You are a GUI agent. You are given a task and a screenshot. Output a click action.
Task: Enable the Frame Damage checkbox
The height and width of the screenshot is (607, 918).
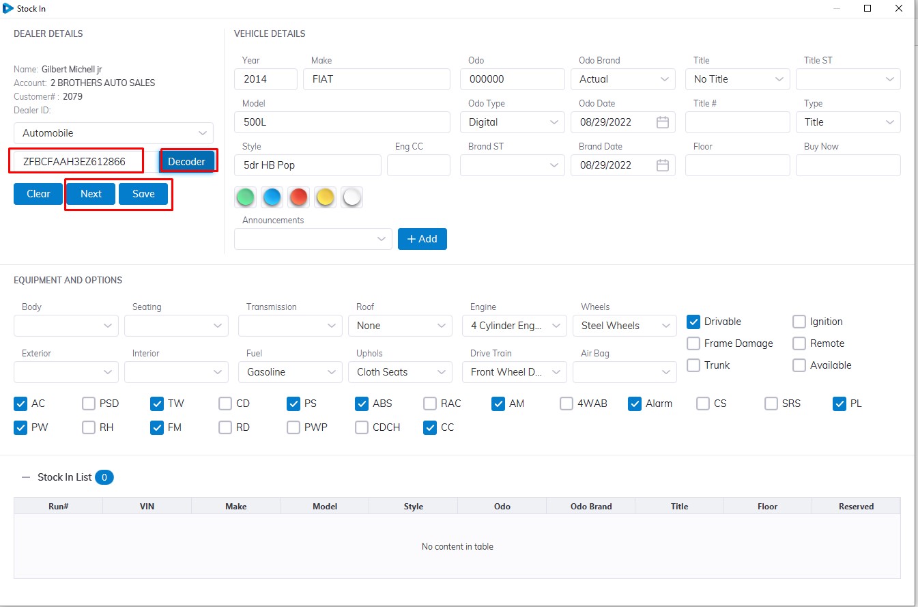point(693,343)
